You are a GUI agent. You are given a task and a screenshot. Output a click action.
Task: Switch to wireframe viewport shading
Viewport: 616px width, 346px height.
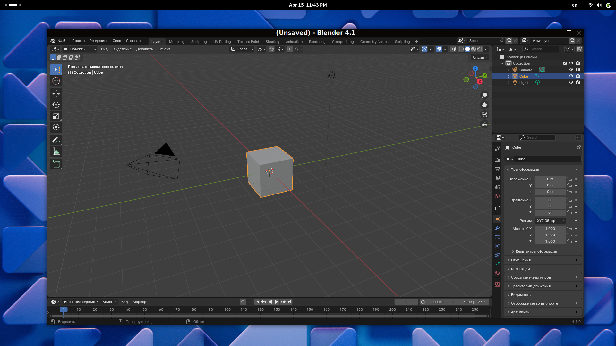click(461, 49)
